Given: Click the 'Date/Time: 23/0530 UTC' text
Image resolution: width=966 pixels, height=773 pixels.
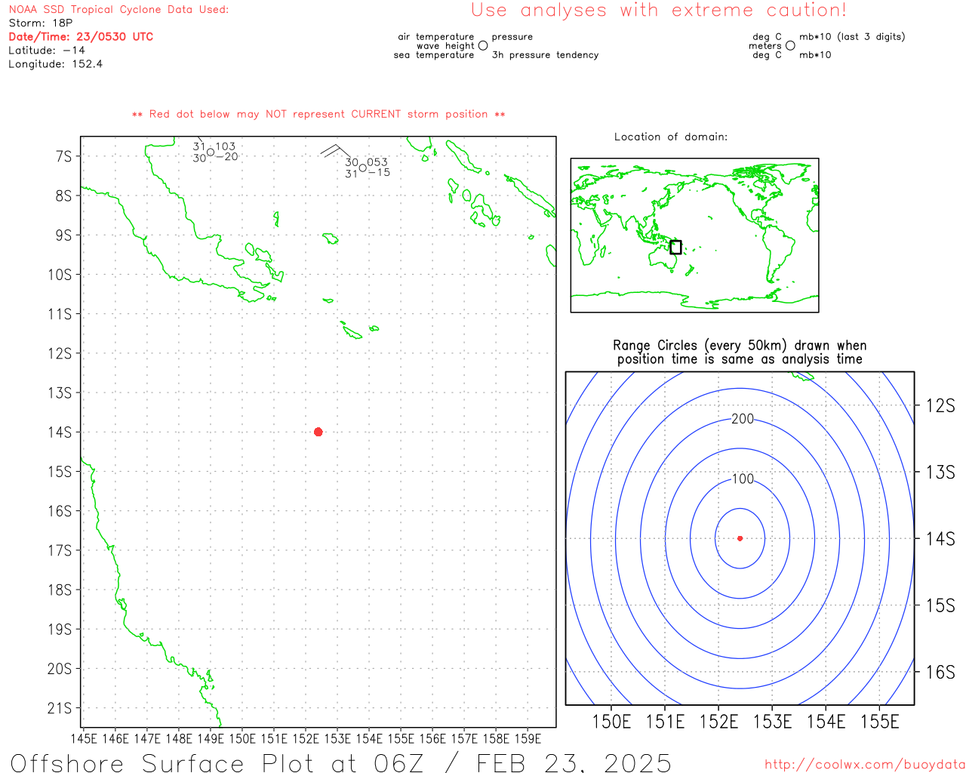Looking at the screenshot, I should 81,37.
